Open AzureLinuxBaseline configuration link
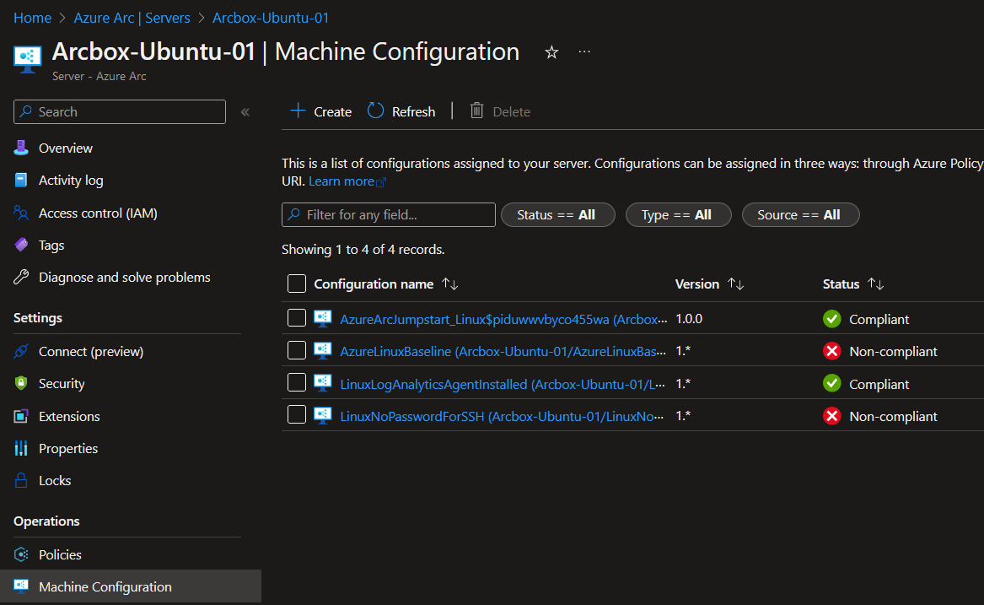Image resolution: width=984 pixels, height=605 pixels. point(503,351)
